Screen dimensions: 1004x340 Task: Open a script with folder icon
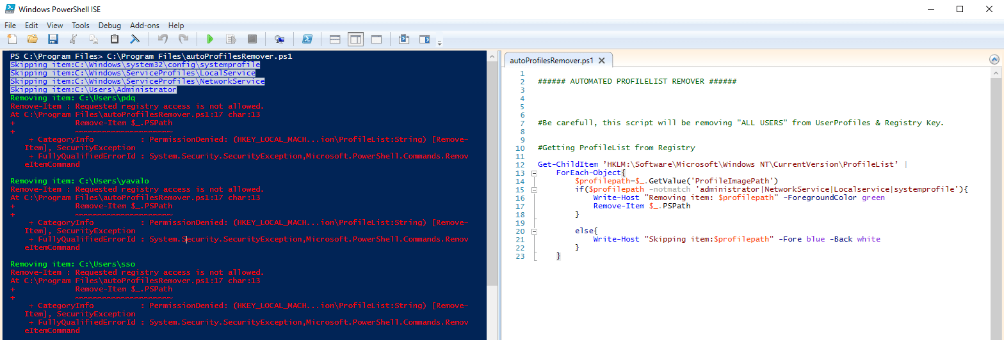[32, 39]
